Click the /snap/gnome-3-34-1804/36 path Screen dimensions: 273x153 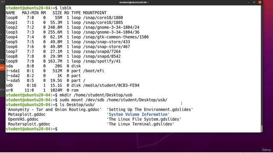111,32
